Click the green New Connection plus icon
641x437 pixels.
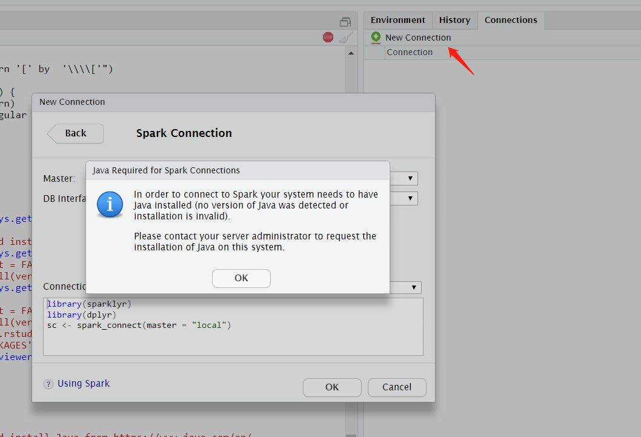[x=376, y=38]
